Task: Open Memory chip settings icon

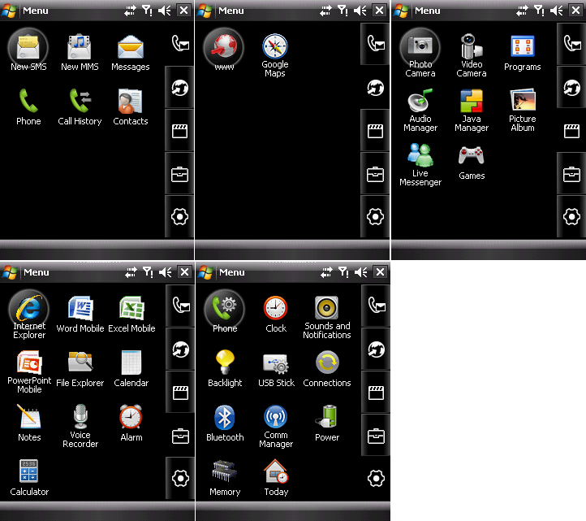Action: click(x=224, y=471)
